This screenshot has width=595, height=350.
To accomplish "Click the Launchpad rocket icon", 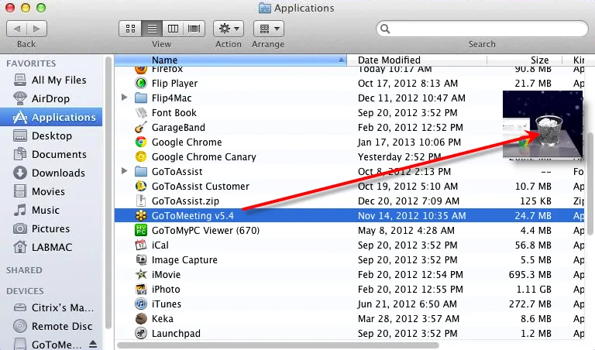I will point(141,334).
